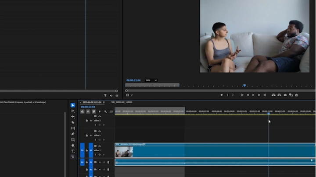Open the sequence tab panel menu
This screenshot has height=177, width=316.
[x=104, y=102]
